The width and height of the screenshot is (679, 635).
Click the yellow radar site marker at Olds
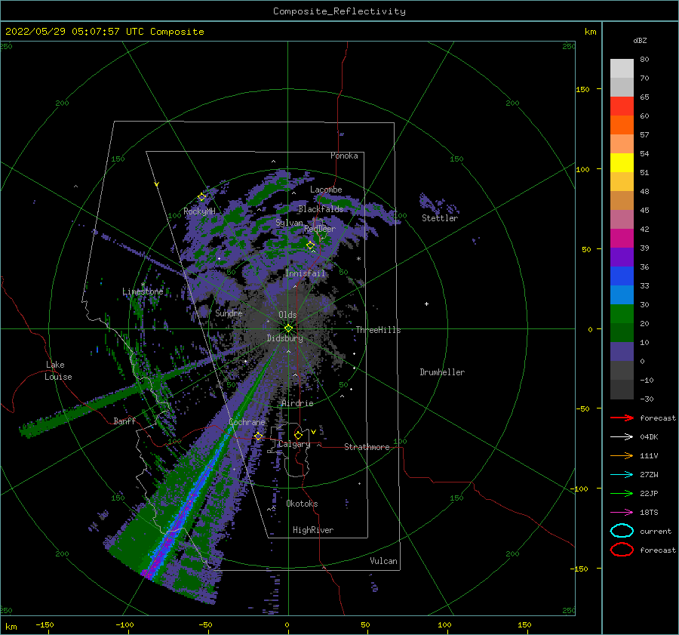point(288,328)
